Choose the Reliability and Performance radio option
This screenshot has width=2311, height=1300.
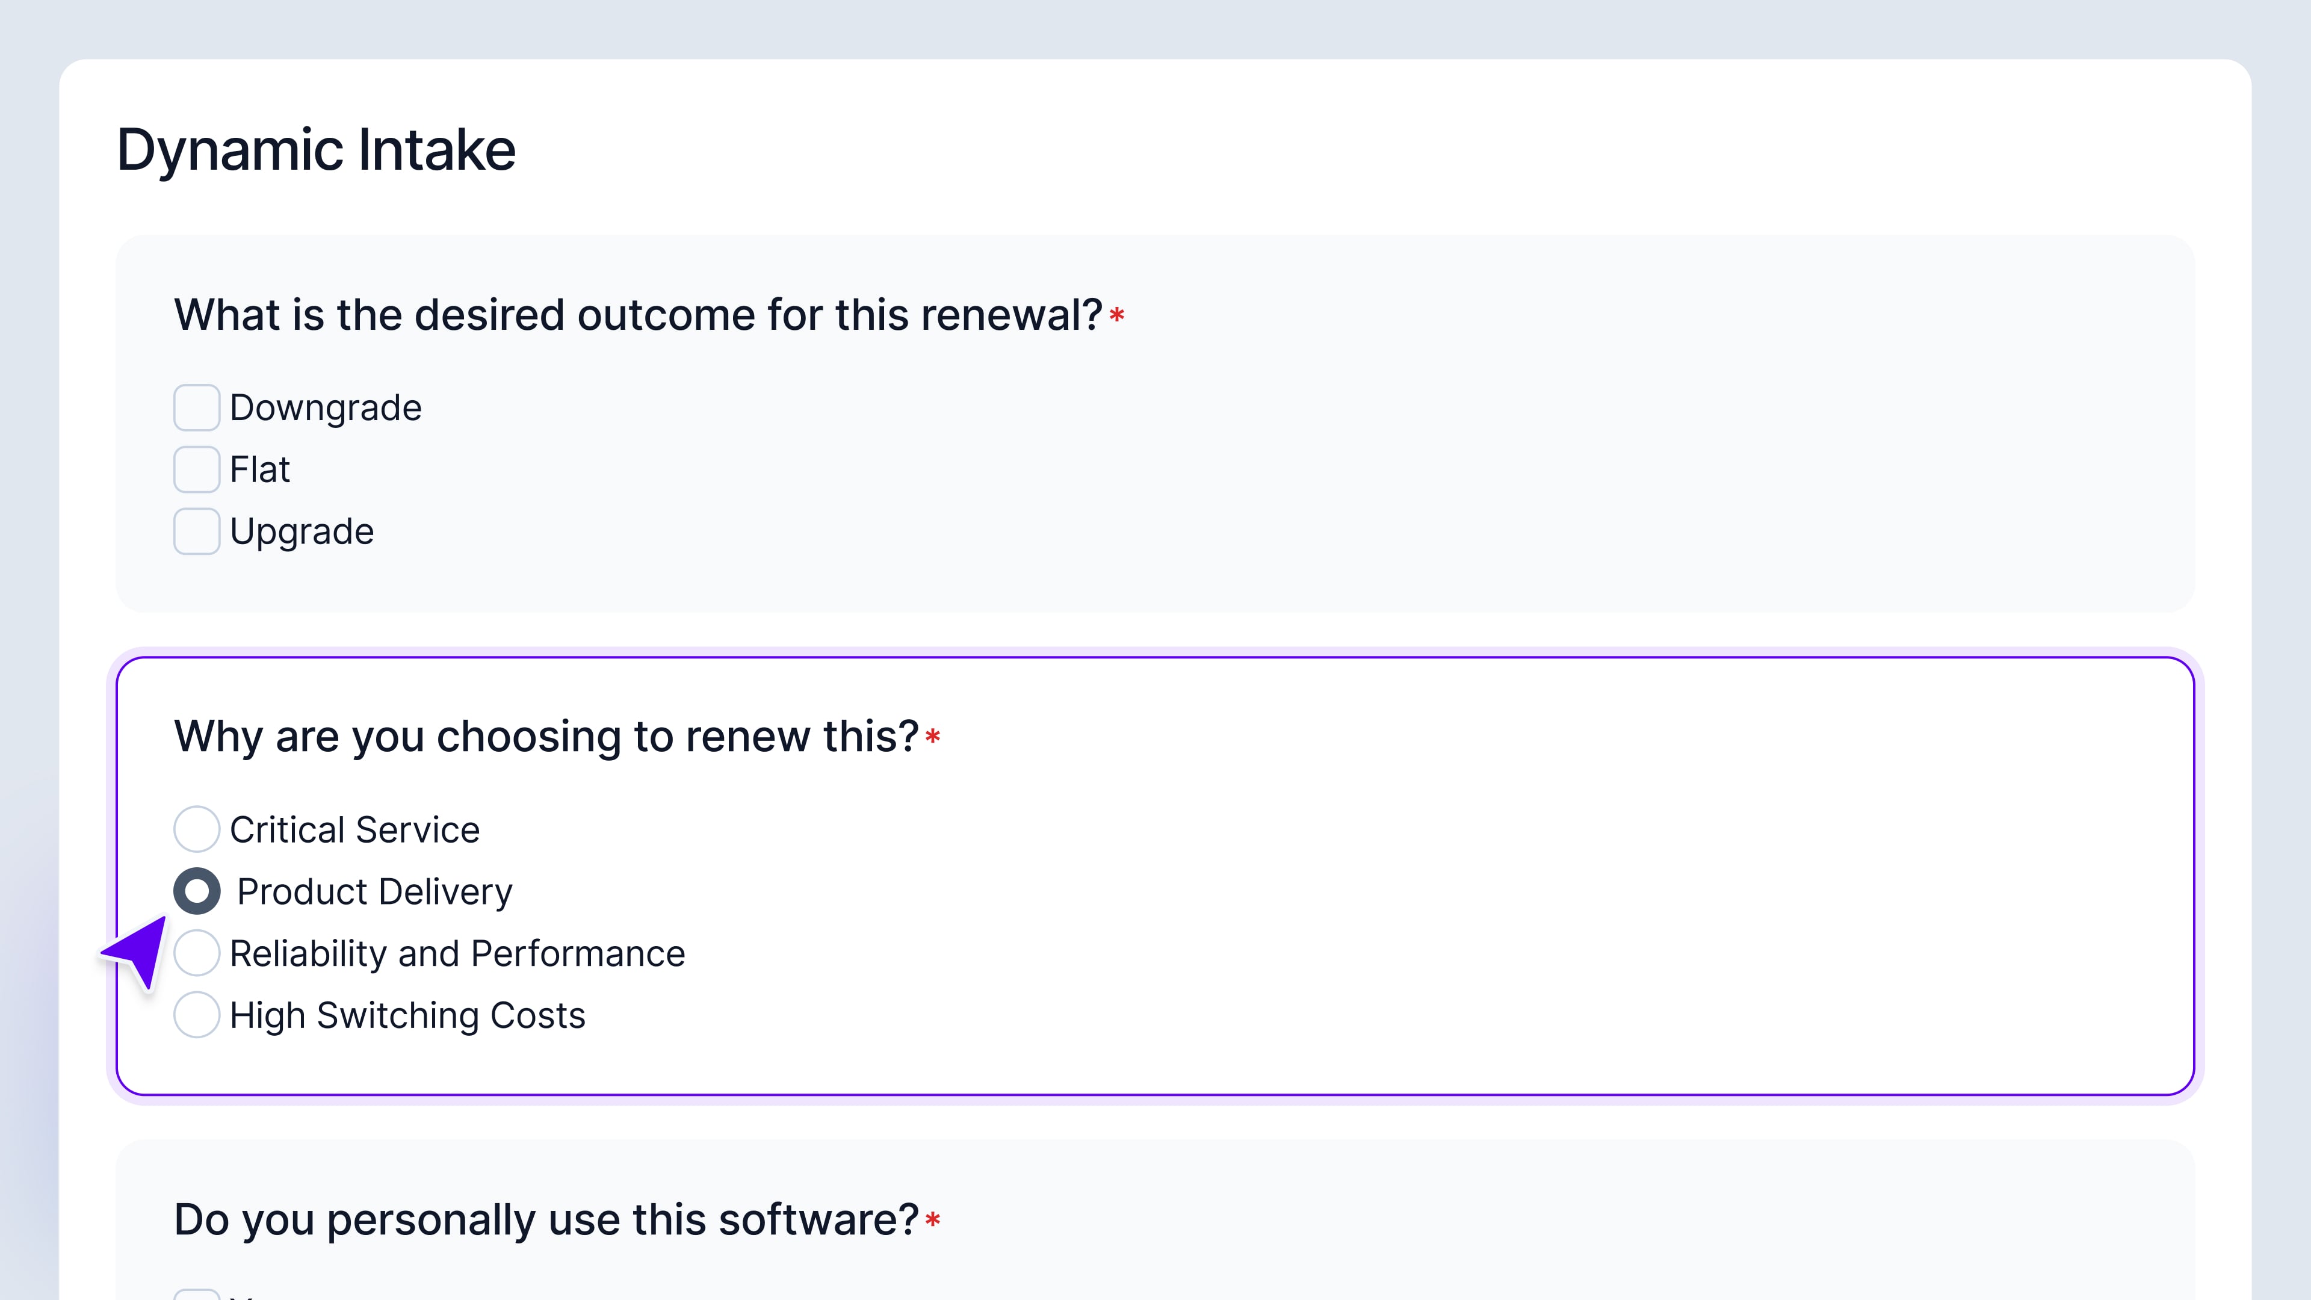(x=196, y=953)
